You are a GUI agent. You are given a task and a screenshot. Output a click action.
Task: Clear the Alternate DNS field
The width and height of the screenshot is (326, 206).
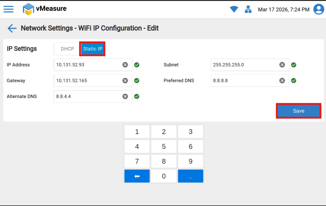tap(125, 96)
